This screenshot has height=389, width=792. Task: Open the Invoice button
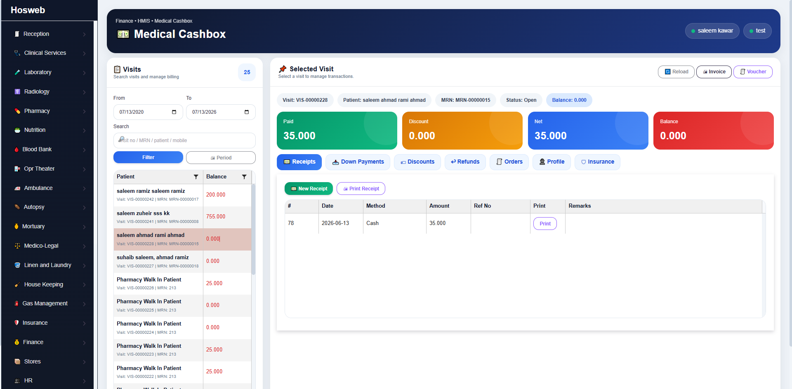coord(714,72)
